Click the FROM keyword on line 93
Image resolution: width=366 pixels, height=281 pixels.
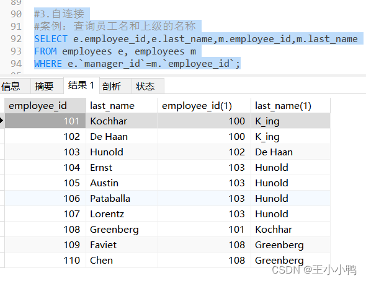point(45,51)
